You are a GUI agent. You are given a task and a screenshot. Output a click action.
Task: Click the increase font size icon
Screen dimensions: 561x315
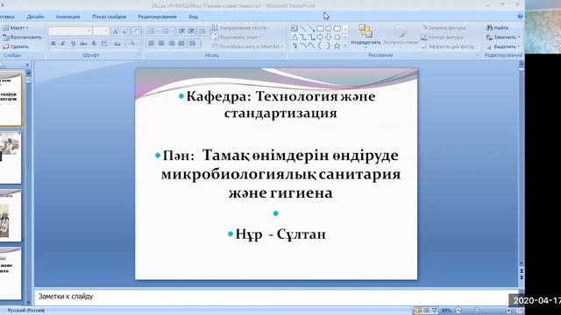116,31
